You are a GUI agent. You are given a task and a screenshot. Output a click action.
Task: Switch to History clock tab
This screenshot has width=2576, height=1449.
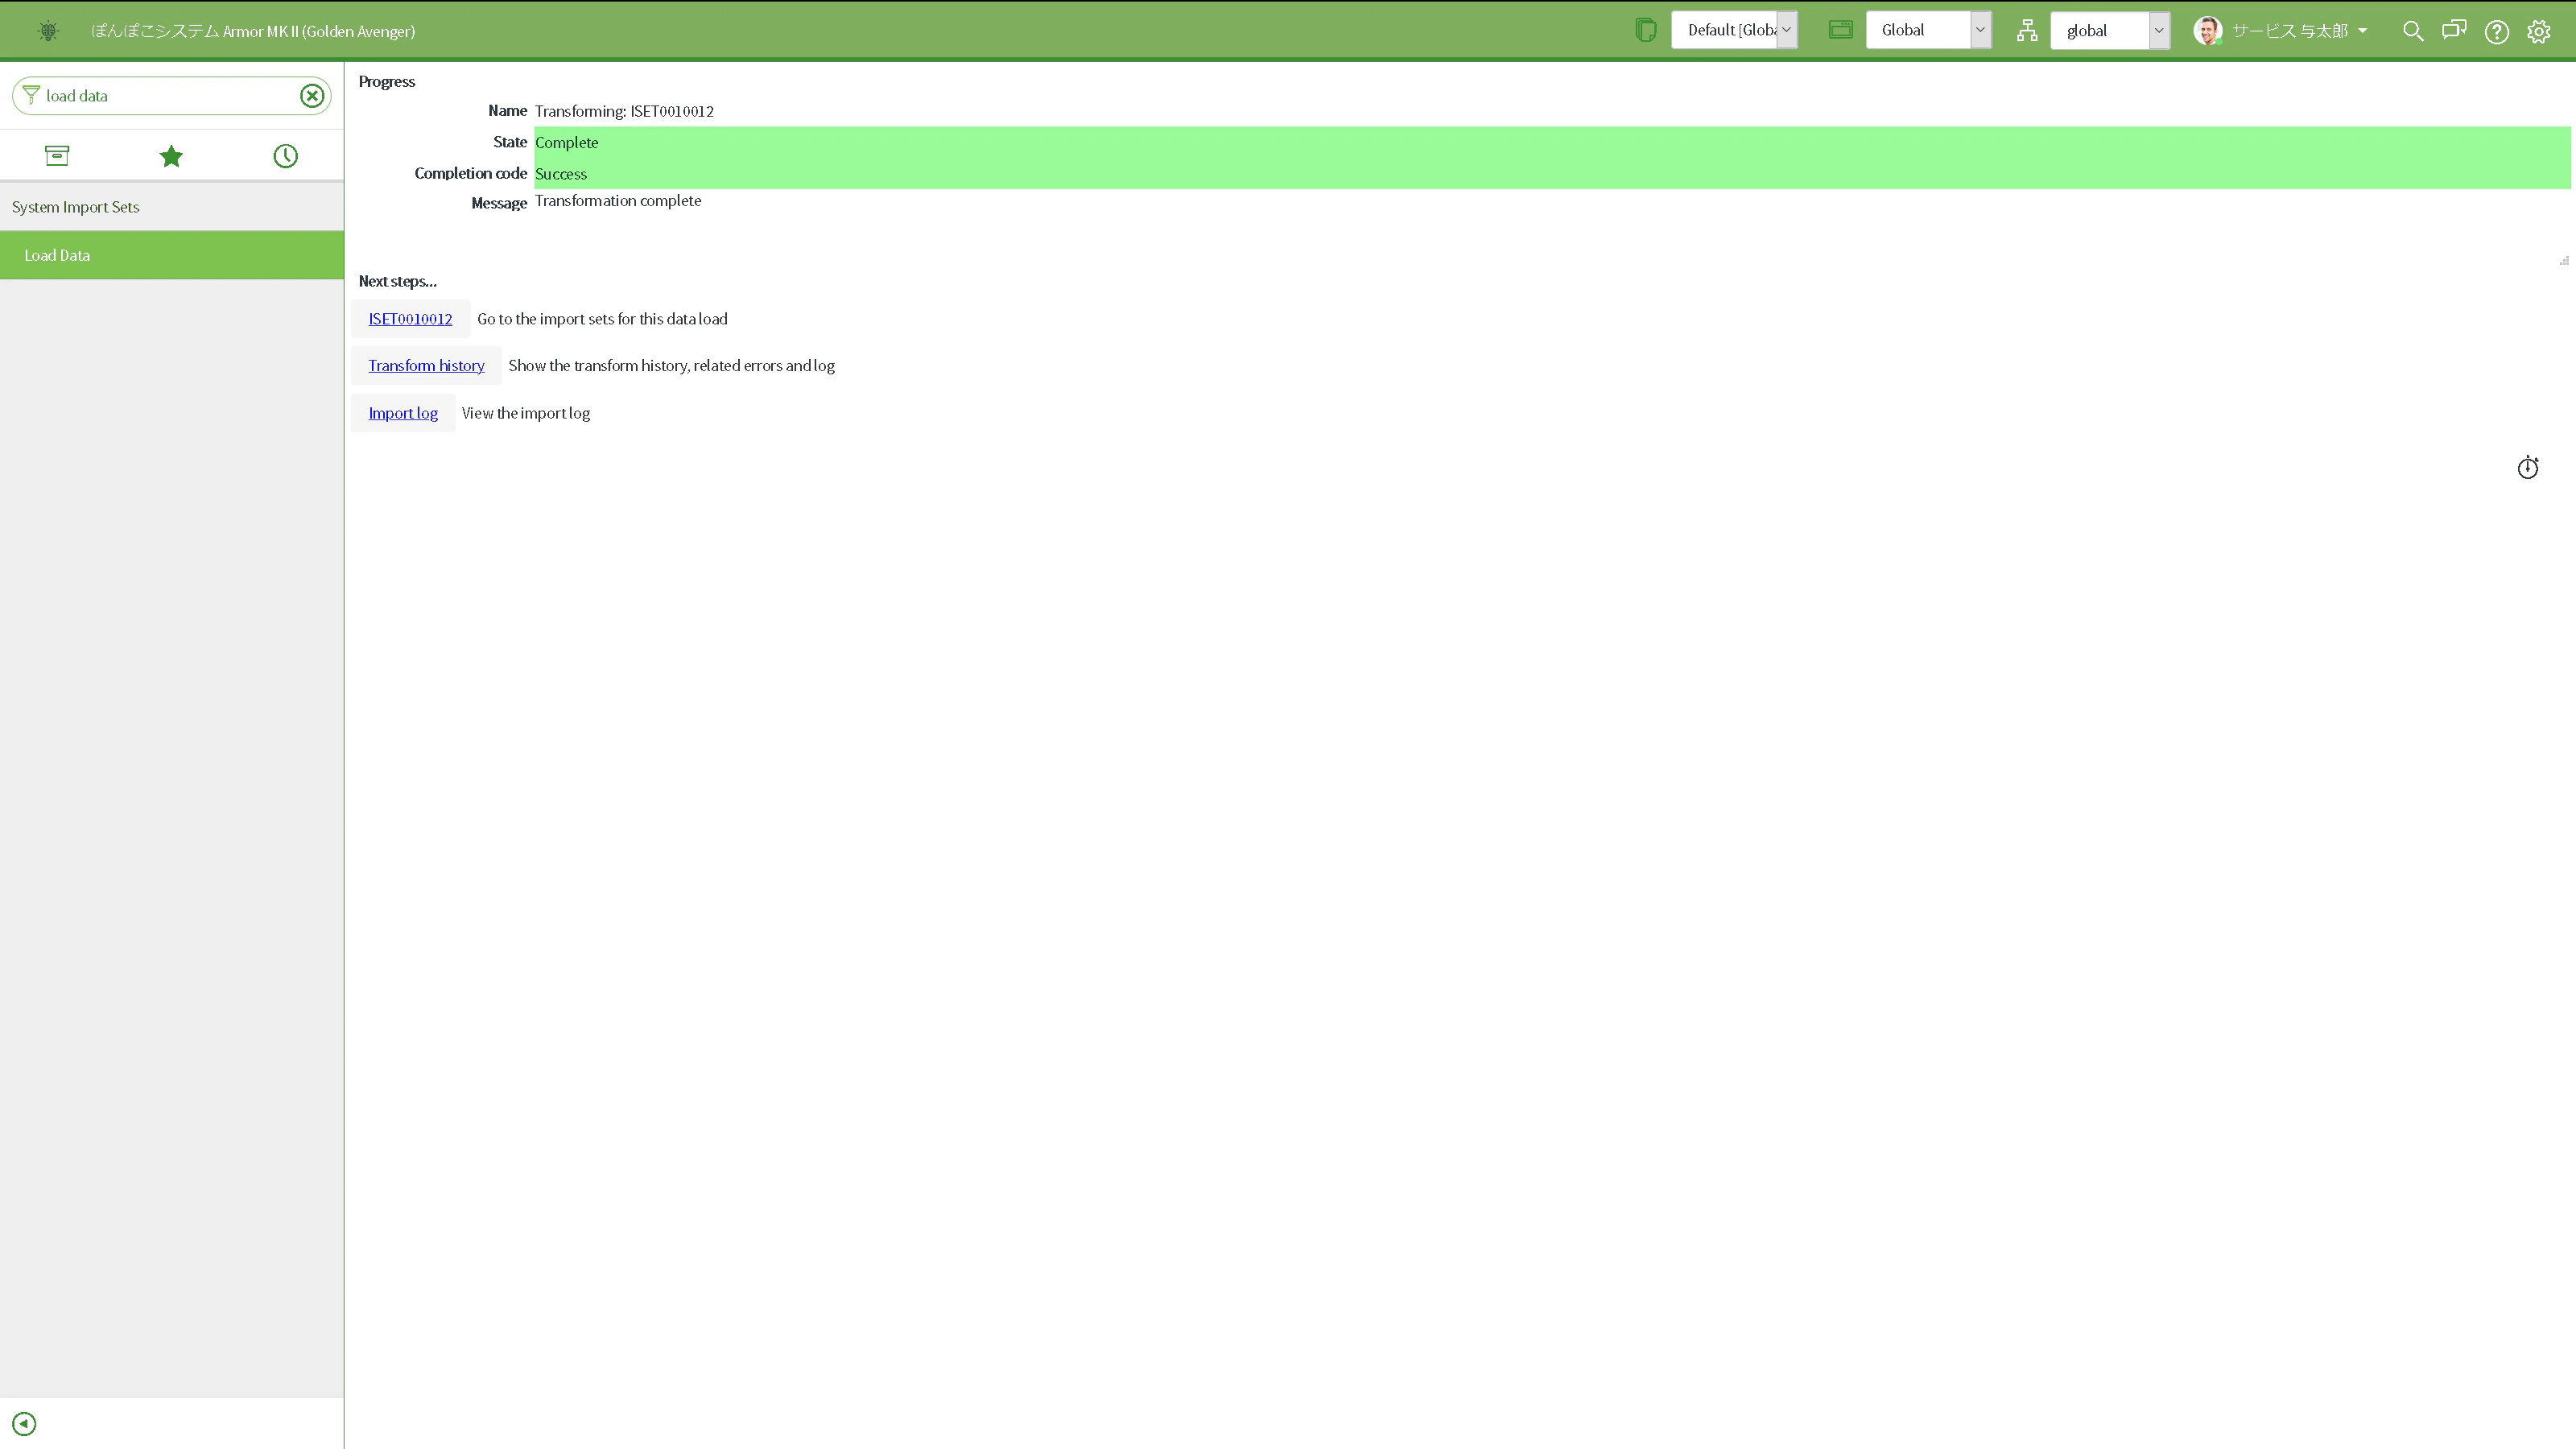[286, 156]
